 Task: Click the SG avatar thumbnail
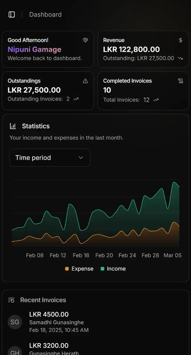point(15,322)
